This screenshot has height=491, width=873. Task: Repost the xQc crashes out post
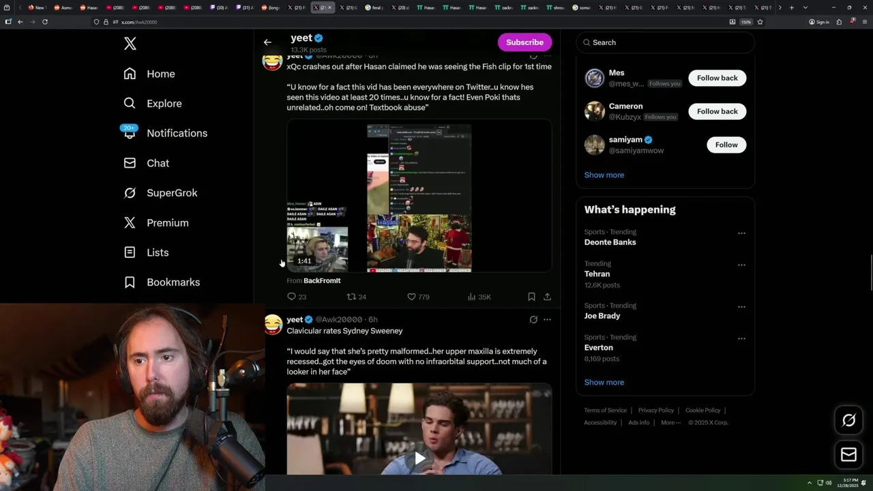coord(352,297)
